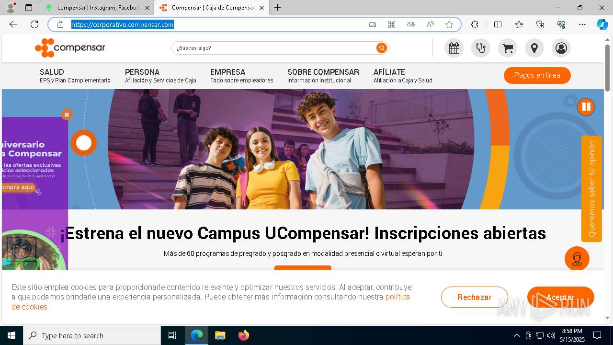This screenshot has height=345, width=613.
Task: Close the anniversary side promo
Action: click(x=67, y=115)
